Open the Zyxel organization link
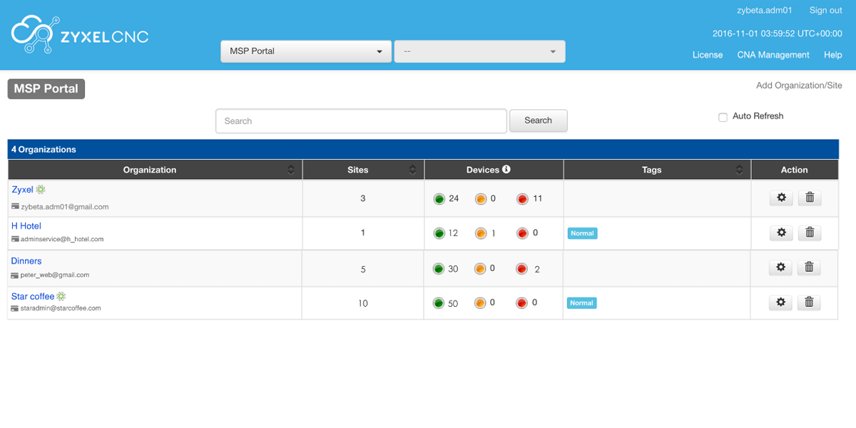The width and height of the screenshot is (856, 428). point(22,190)
